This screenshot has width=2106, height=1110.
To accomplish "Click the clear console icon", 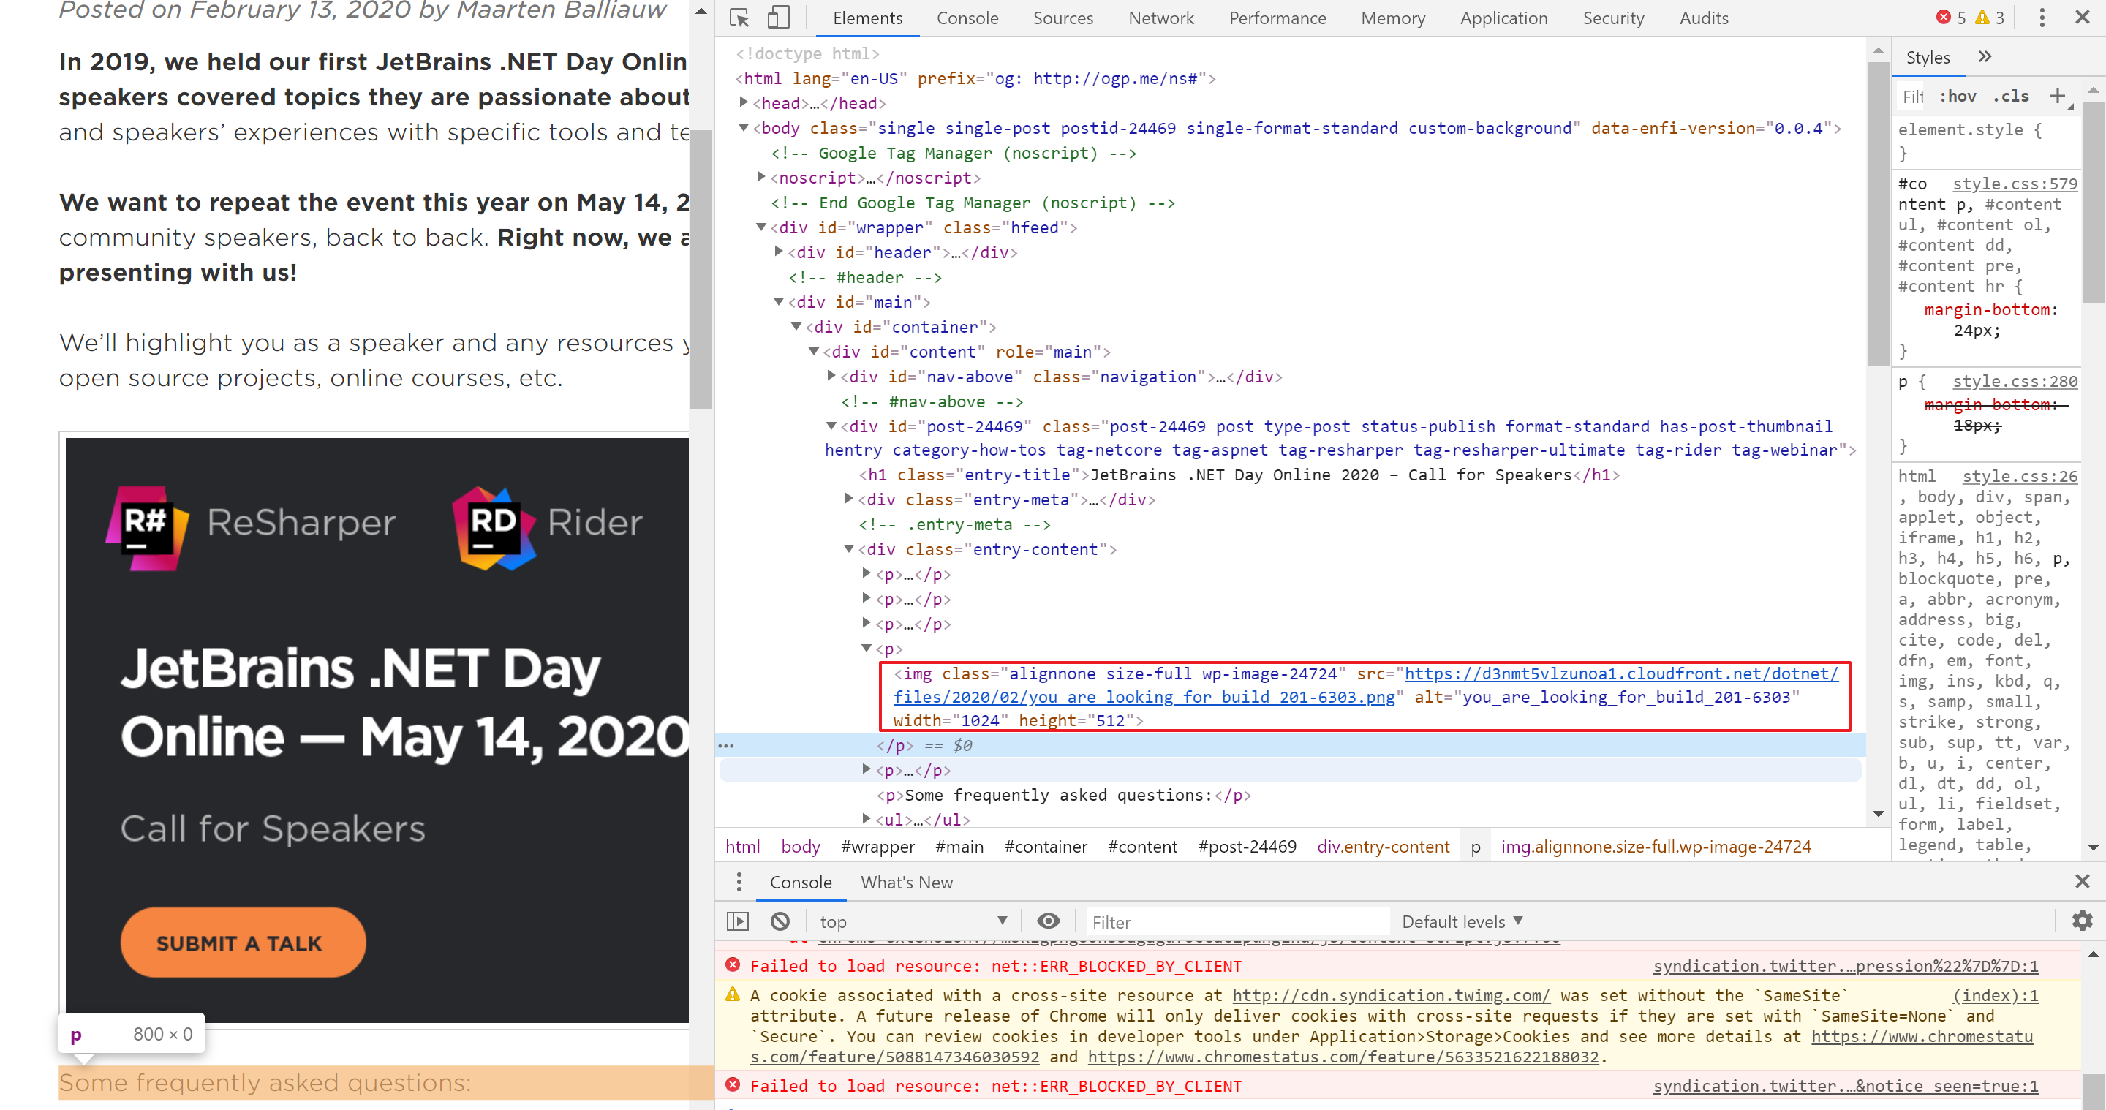I will pos(780,921).
